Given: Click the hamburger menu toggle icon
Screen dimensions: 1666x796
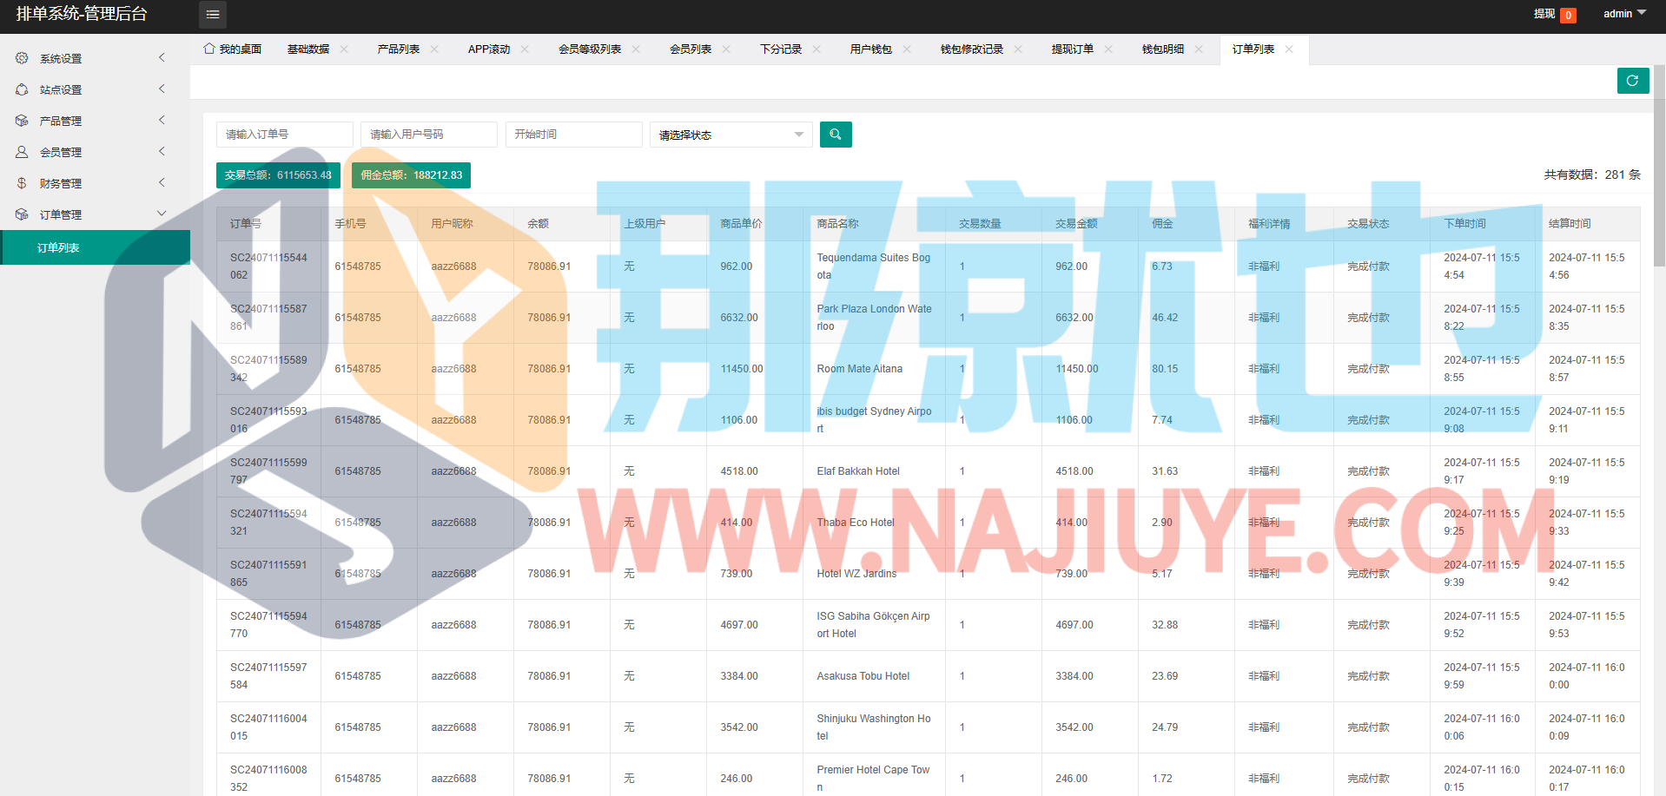Looking at the screenshot, I should pyautogui.click(x=213, y=15).
